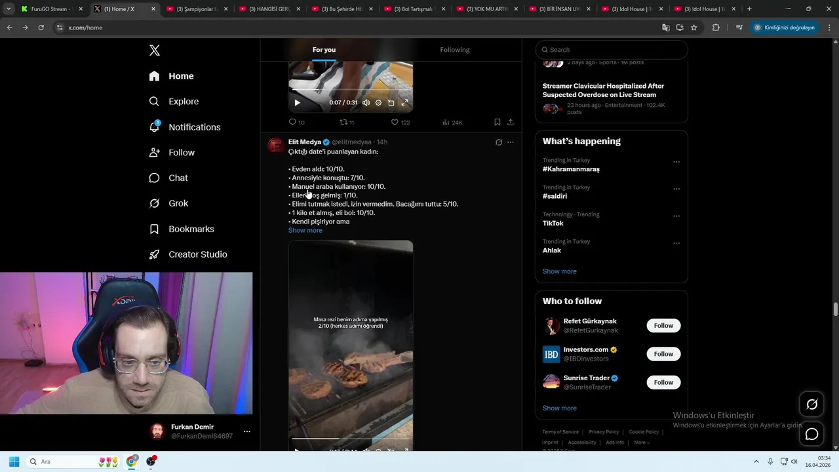Click the Kimliğinizi doğrulayın profile button
Screen dimensions: 839x472
pyautogui.click(x=784, y=28)
